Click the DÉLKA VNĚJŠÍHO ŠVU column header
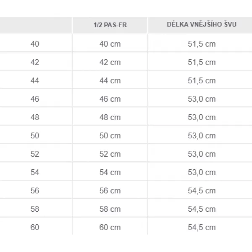 (x=202, y=25)
